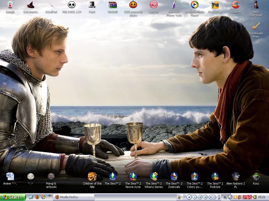
Task: Select the '^.^' mummy-face icon
Action: [x=30, y=179]
